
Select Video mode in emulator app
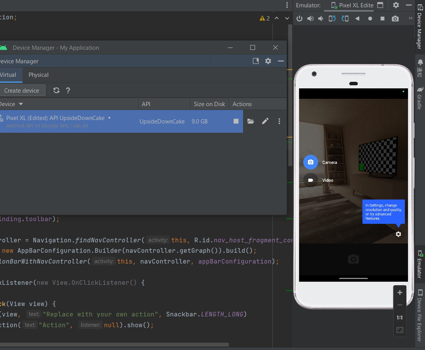coord(311,180)
